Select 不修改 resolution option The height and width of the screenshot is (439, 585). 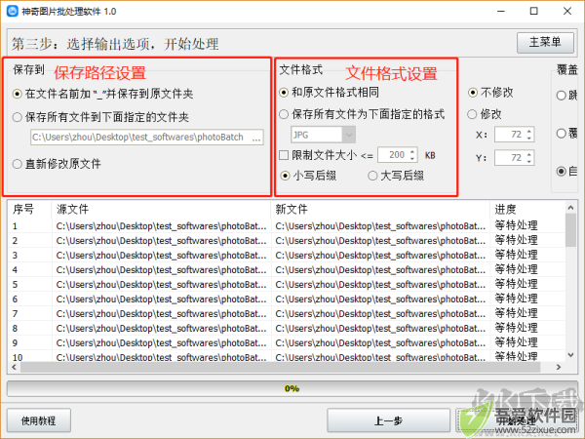(491, 93)
